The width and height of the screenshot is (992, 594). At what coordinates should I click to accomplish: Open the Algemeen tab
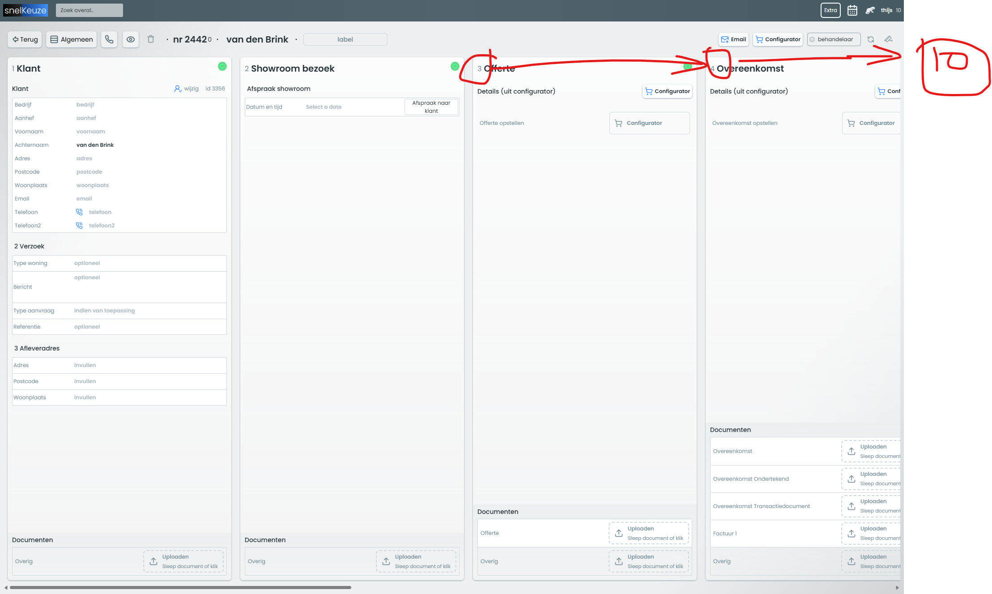click(72, 39)
